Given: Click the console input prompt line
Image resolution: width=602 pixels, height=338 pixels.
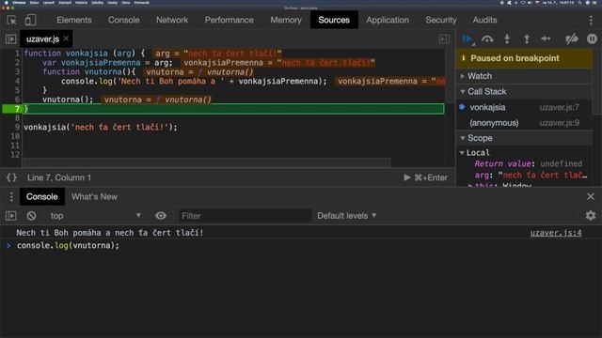Looking at the screenshot, I should click(x=301, y=245).
